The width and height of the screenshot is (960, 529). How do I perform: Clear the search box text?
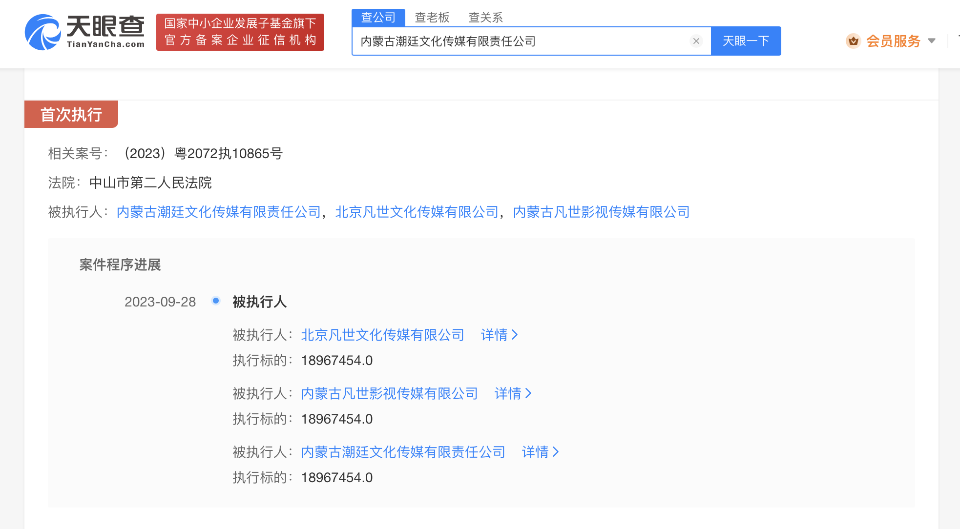696,41
